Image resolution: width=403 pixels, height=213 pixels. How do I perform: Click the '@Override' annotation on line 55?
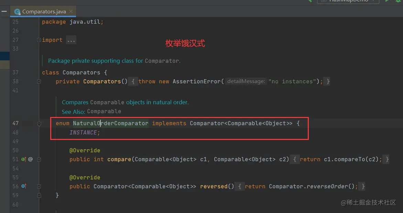(x=85, y=178)
